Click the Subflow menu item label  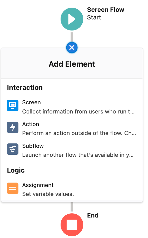pos(33,146)
